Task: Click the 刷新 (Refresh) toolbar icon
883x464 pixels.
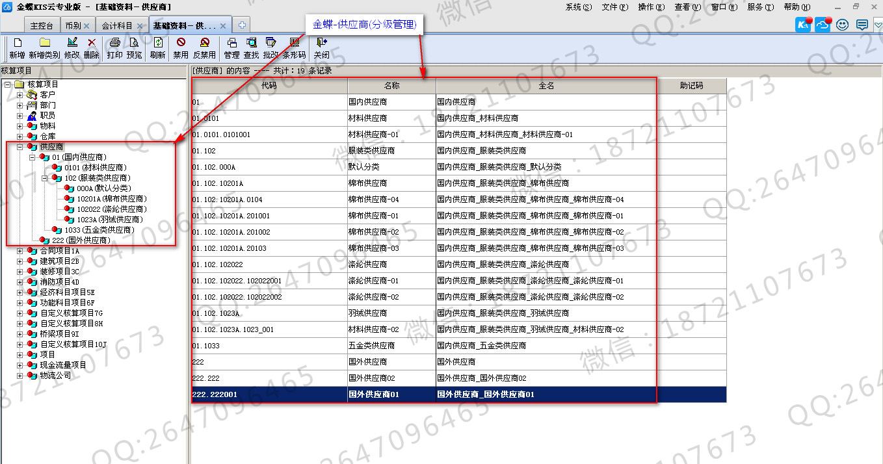Action: tap(157, 44)
